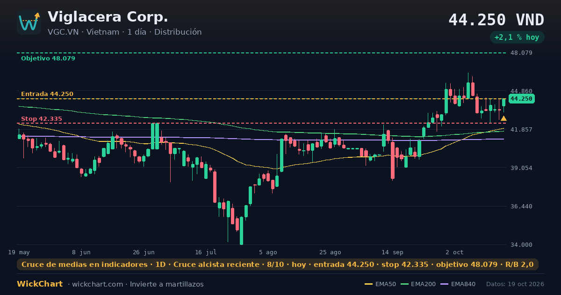
Task: Click the 19 may date label
Action: pyautogui.click(x=19, y=252)
